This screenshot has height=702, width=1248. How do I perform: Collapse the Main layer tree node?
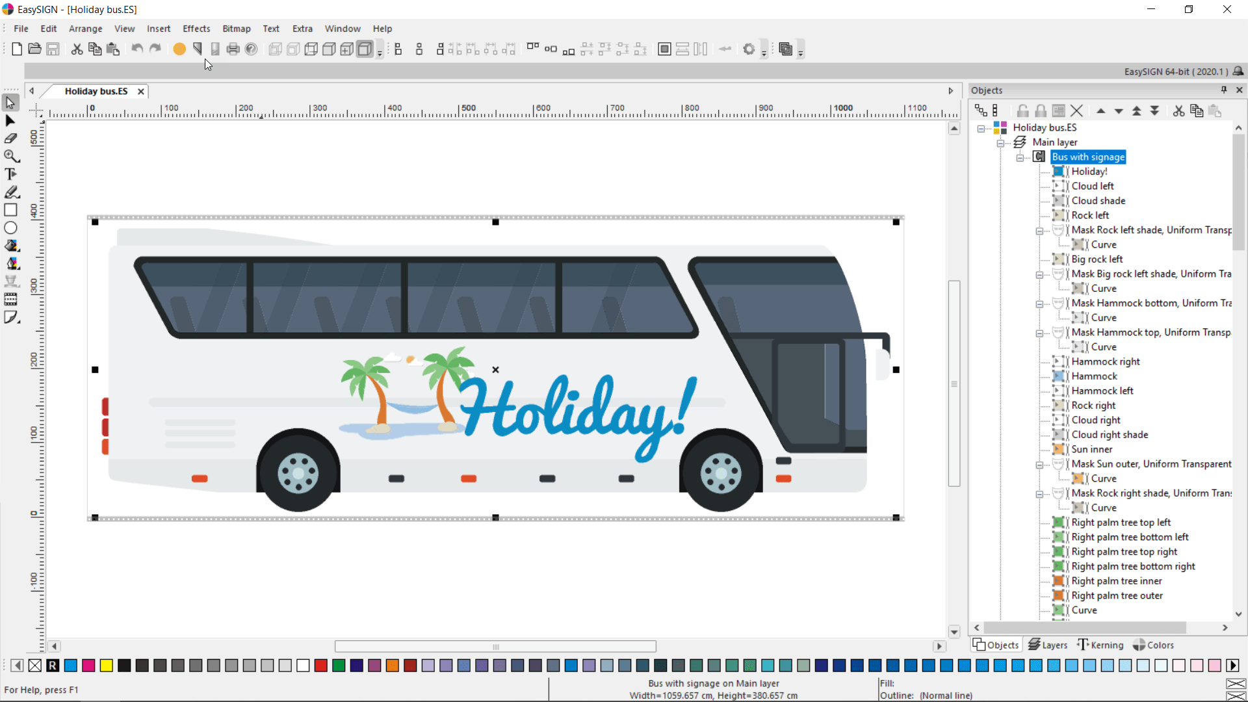click(x=1000, y=142)
